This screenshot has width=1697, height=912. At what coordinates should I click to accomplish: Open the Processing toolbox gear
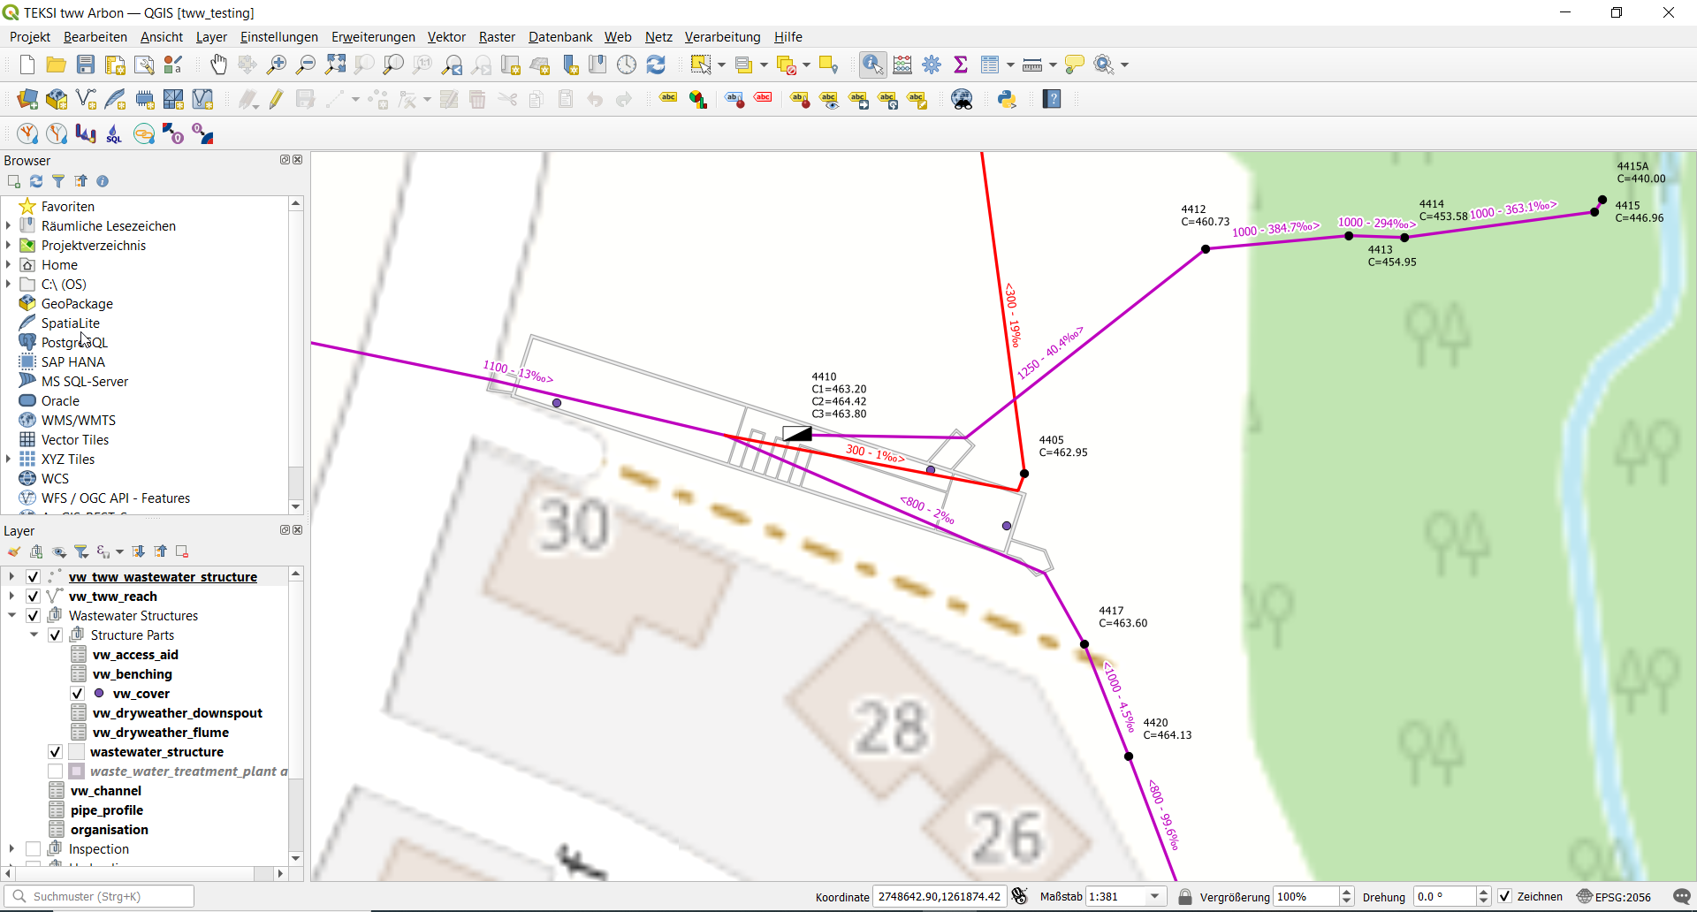[x=932, y=65]
